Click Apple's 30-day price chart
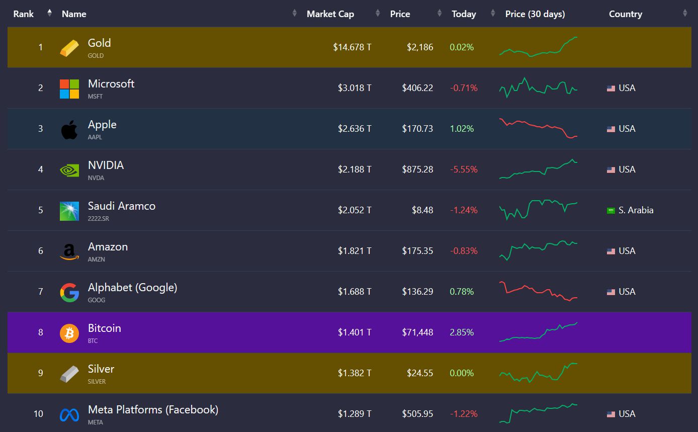The width and height of the screenshot is (698, 432). (x=538, y=128)
